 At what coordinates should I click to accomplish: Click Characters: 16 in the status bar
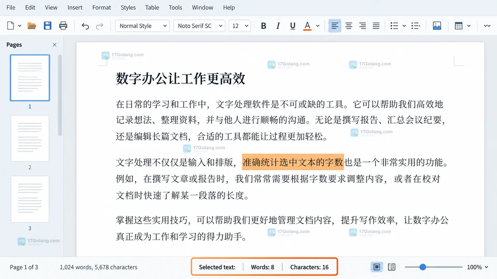[x=309, y=267]
